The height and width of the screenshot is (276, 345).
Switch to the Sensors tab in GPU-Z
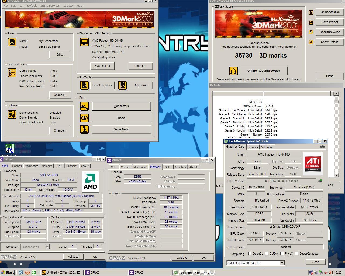coord(253,147)
